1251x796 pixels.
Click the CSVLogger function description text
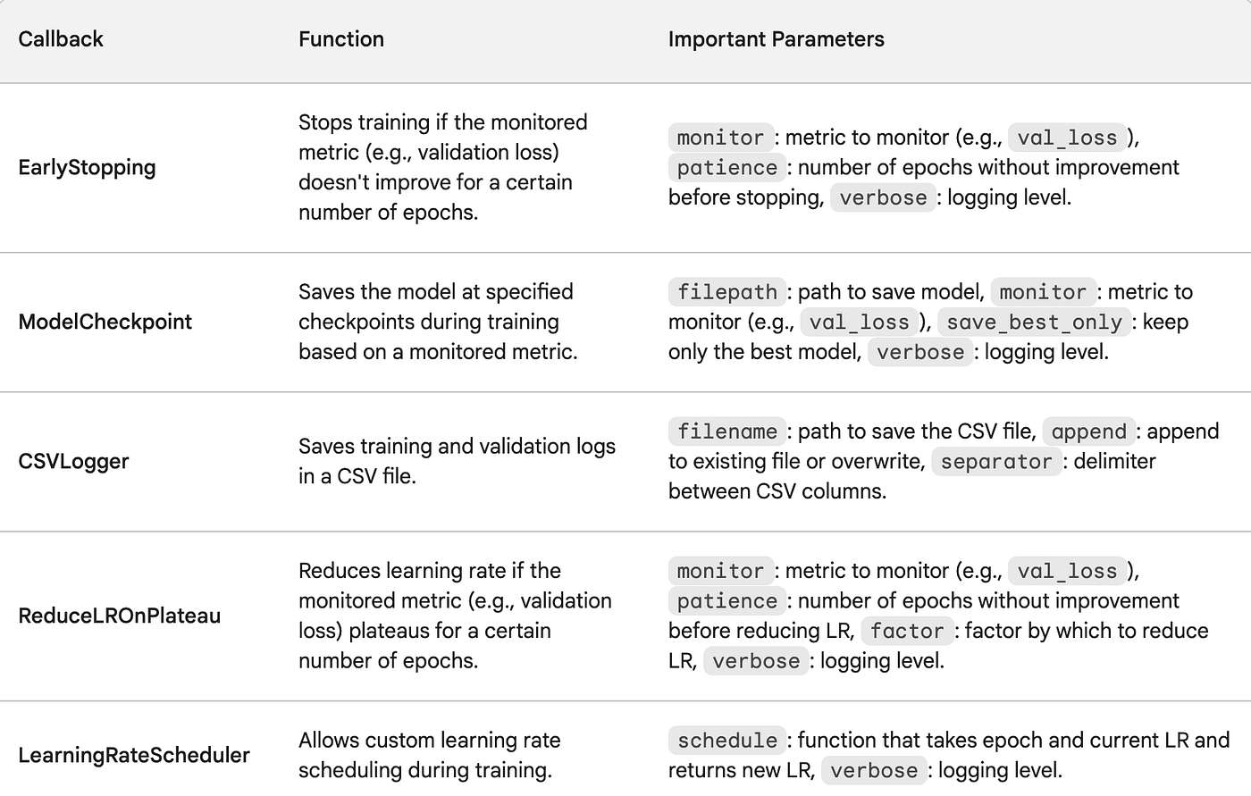coord(457,461)
